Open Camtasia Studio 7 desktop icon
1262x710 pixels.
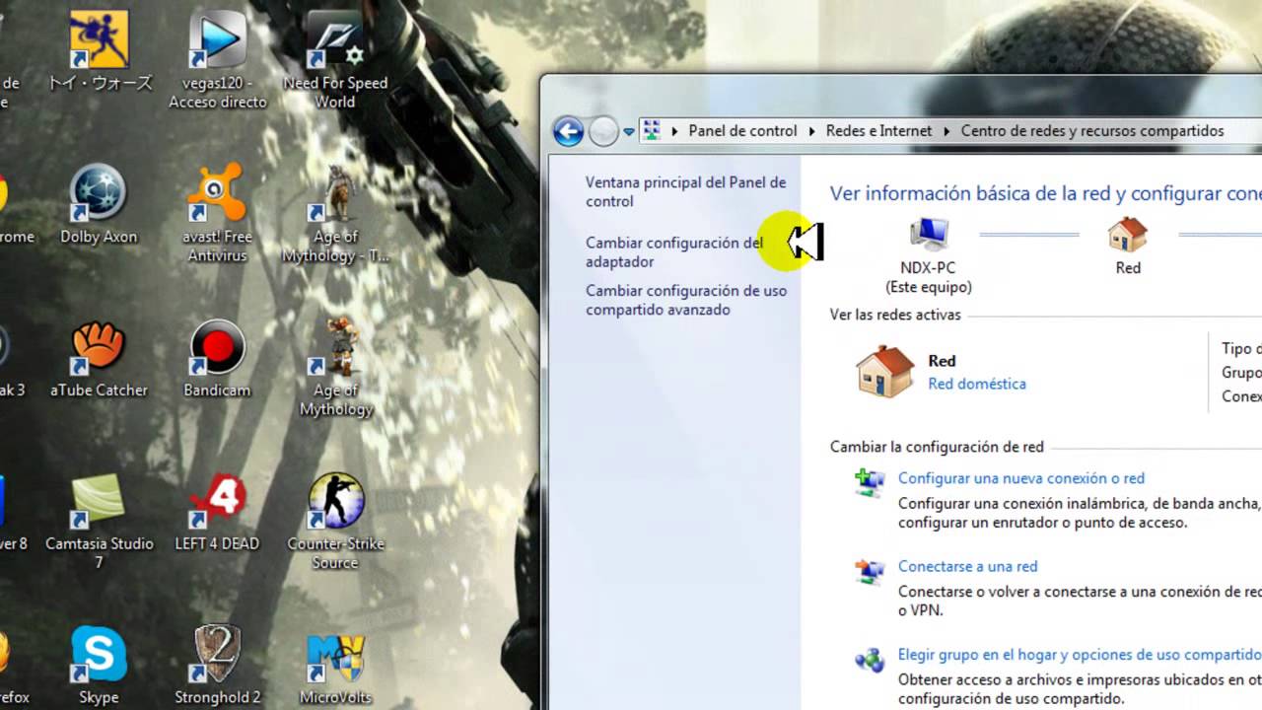[99, 522]
